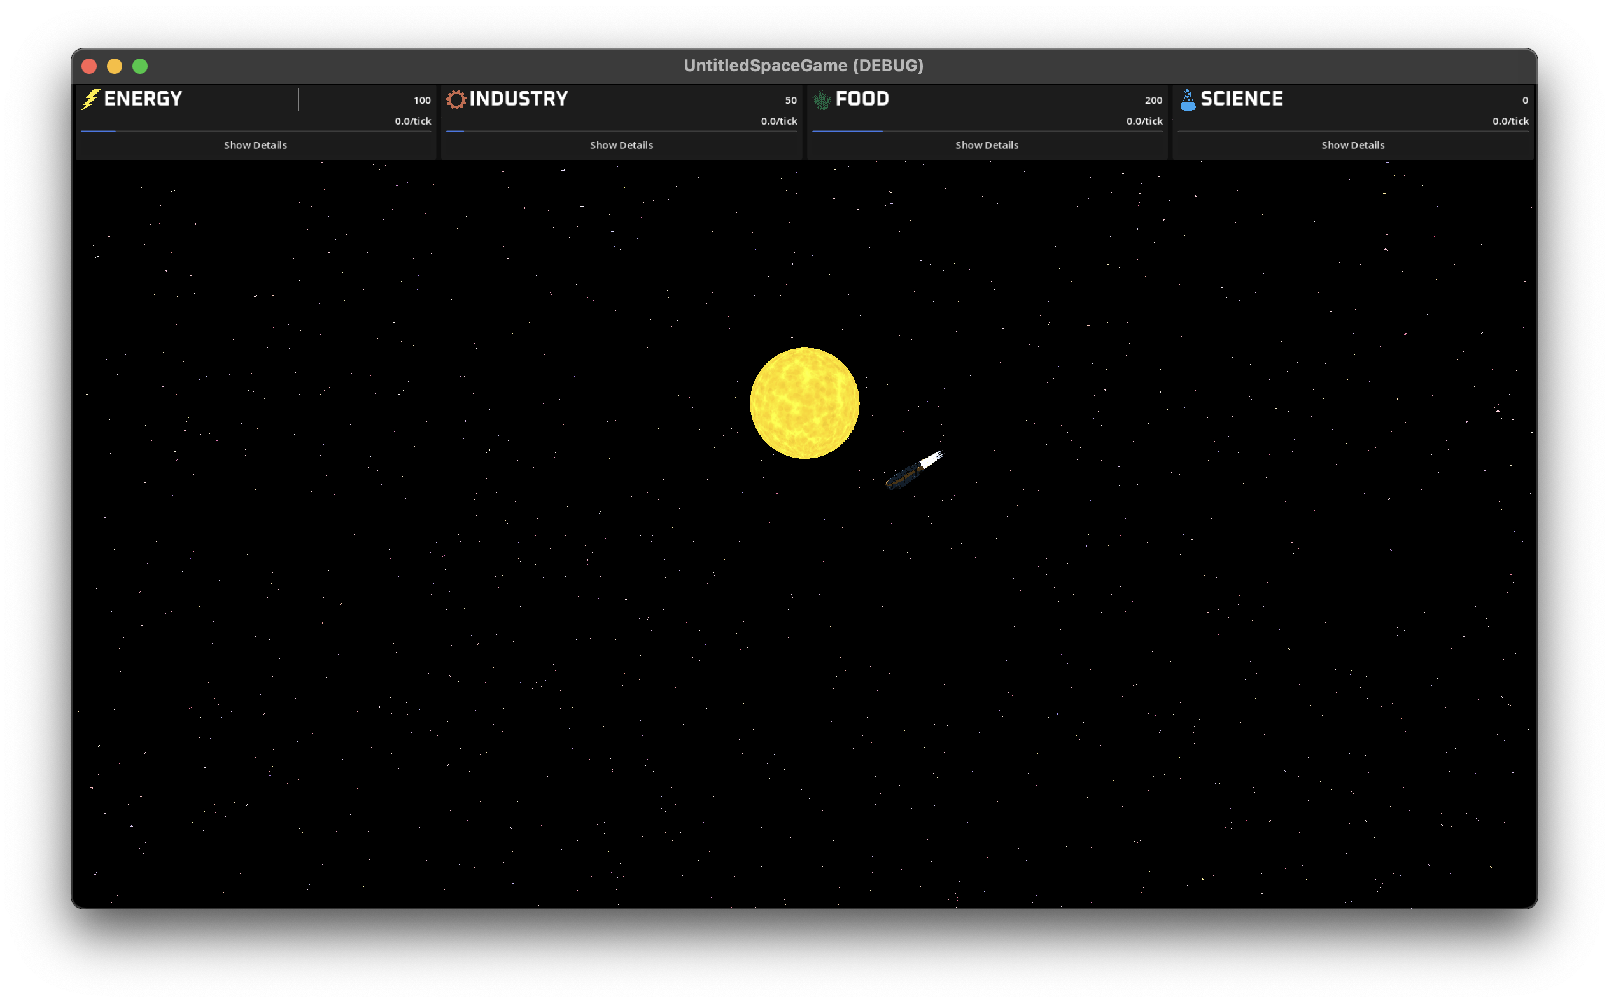Click the ENERGY panel header text
The height and width of the screenshot is (1003, 1609).
coord(143,98)
